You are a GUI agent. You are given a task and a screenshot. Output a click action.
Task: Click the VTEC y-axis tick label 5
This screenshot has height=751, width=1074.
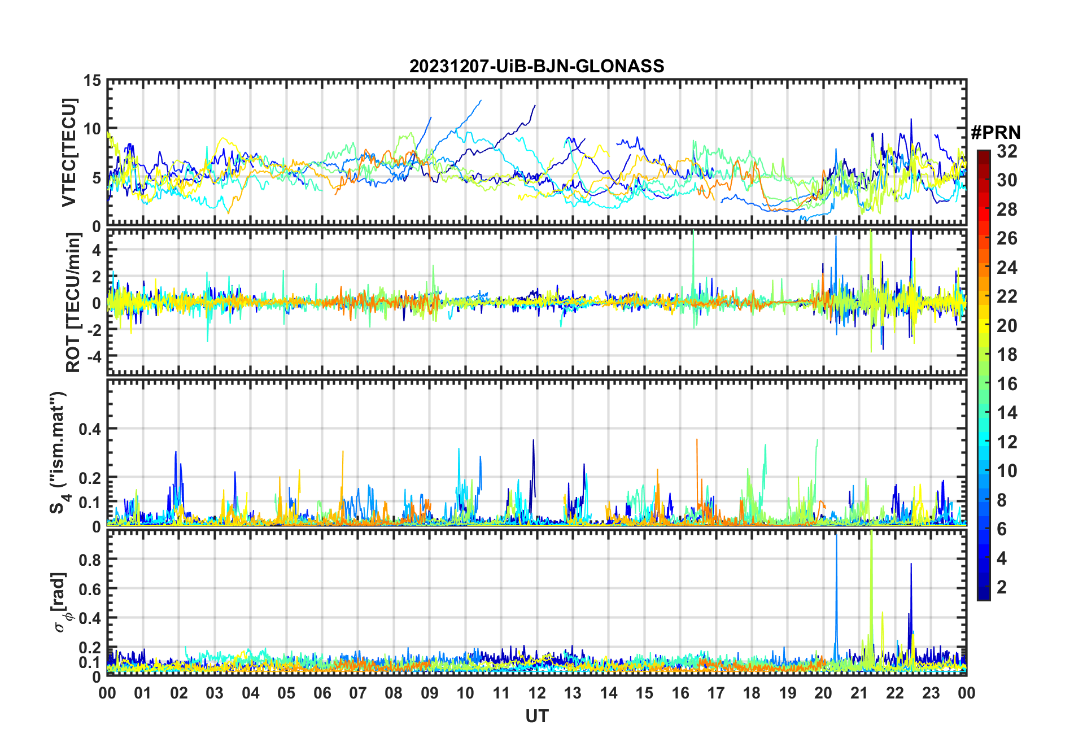pos(97,178)
